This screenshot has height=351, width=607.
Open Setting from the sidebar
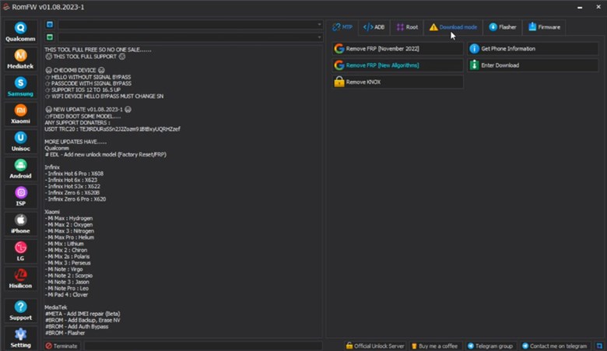(20, 338)
